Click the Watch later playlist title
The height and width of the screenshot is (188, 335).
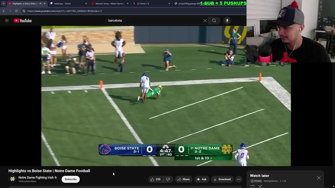click(259, 176)
